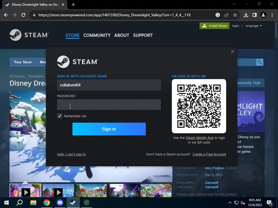The width and height of the screenshot is (278, 208).
Task: Select the SUPPORT nav item
Action: click(143, 35)
